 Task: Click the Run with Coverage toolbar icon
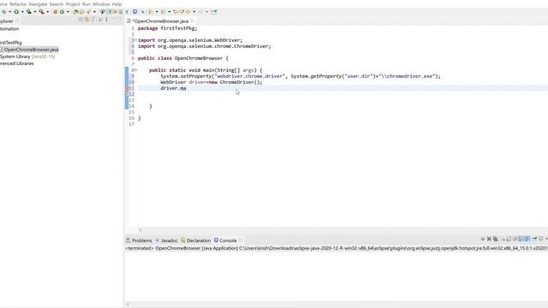(x=28, y=12)
